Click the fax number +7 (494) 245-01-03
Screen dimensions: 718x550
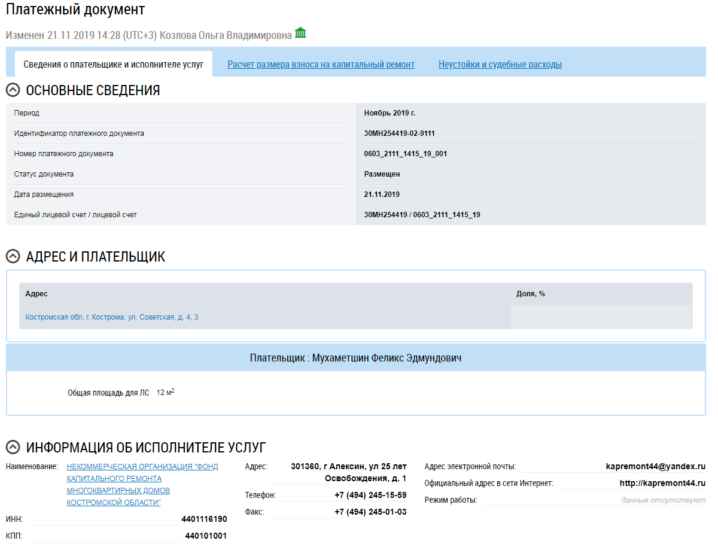[370, 512]
